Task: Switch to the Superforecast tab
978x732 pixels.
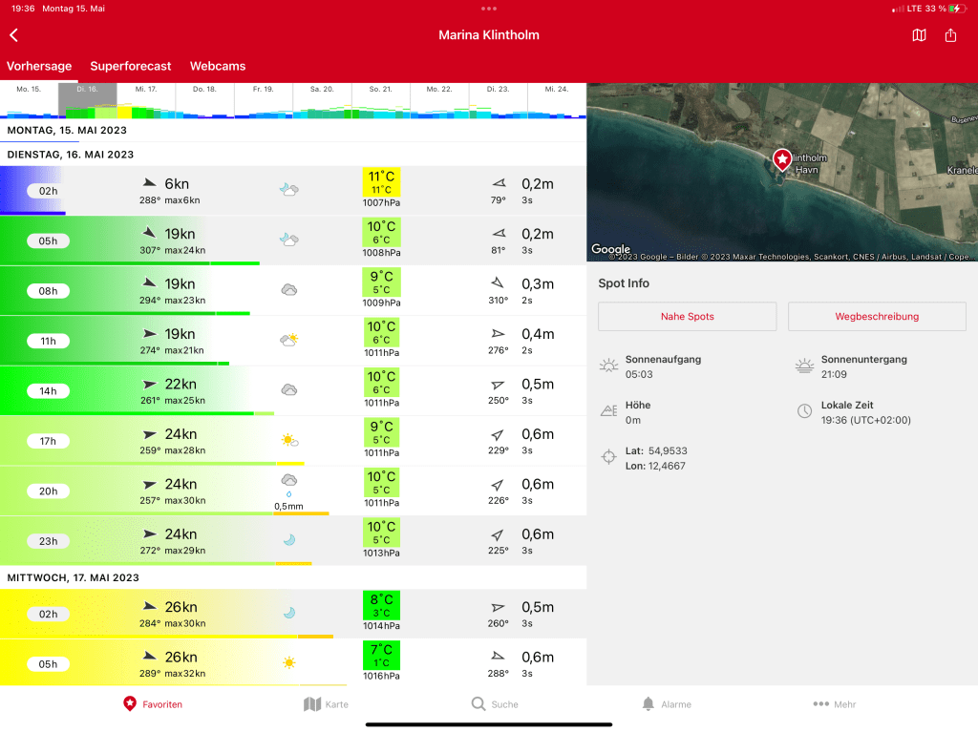Action: (x=131, y=67)
